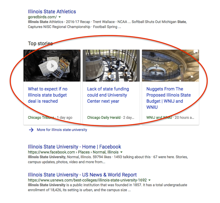
Task: Open 'Nuggets From The Proposed Illinois State Budget' story
Action: (x=168, y=98)
